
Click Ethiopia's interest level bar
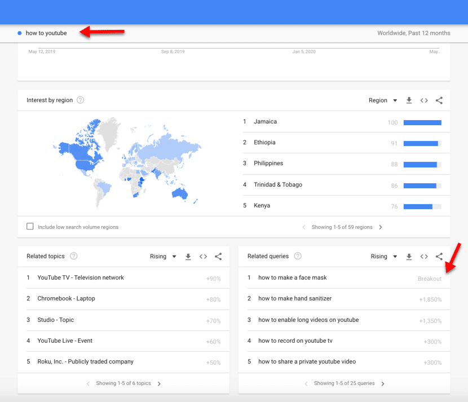(421, 143)
